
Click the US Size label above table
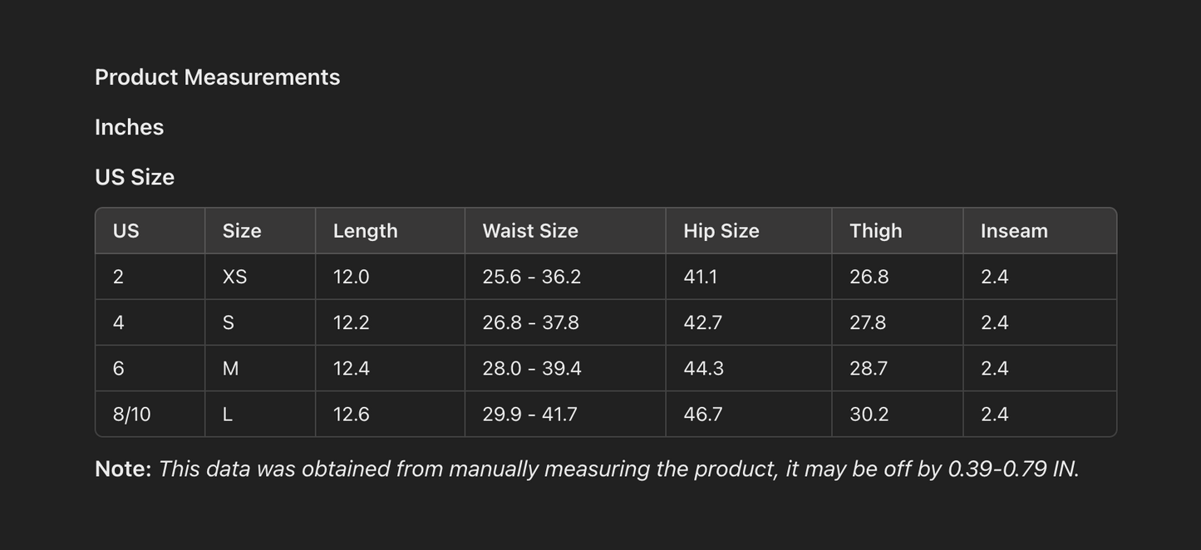[x=134, y=177]
